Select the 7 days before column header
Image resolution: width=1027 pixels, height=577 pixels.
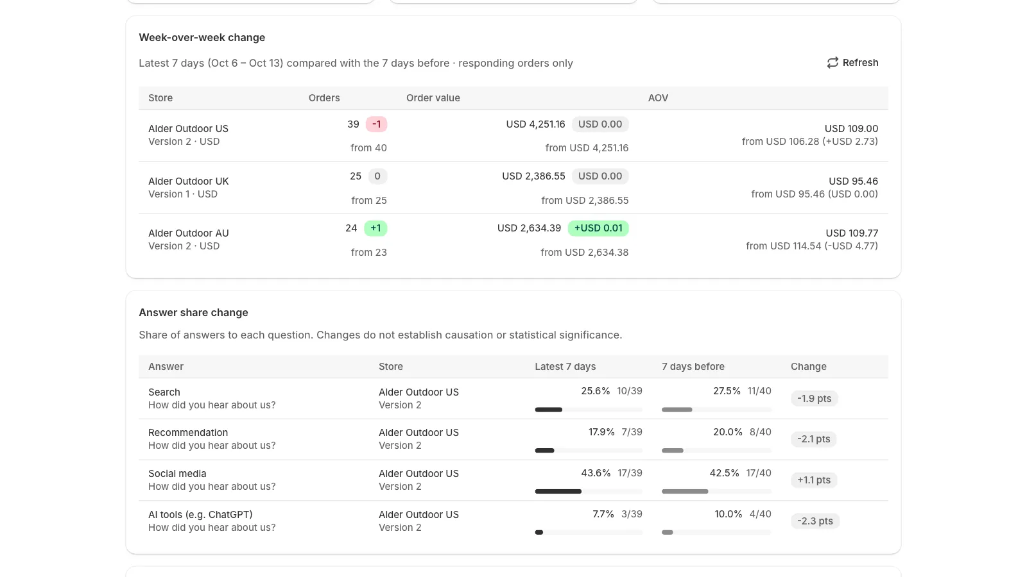click(x=693, y=367)
